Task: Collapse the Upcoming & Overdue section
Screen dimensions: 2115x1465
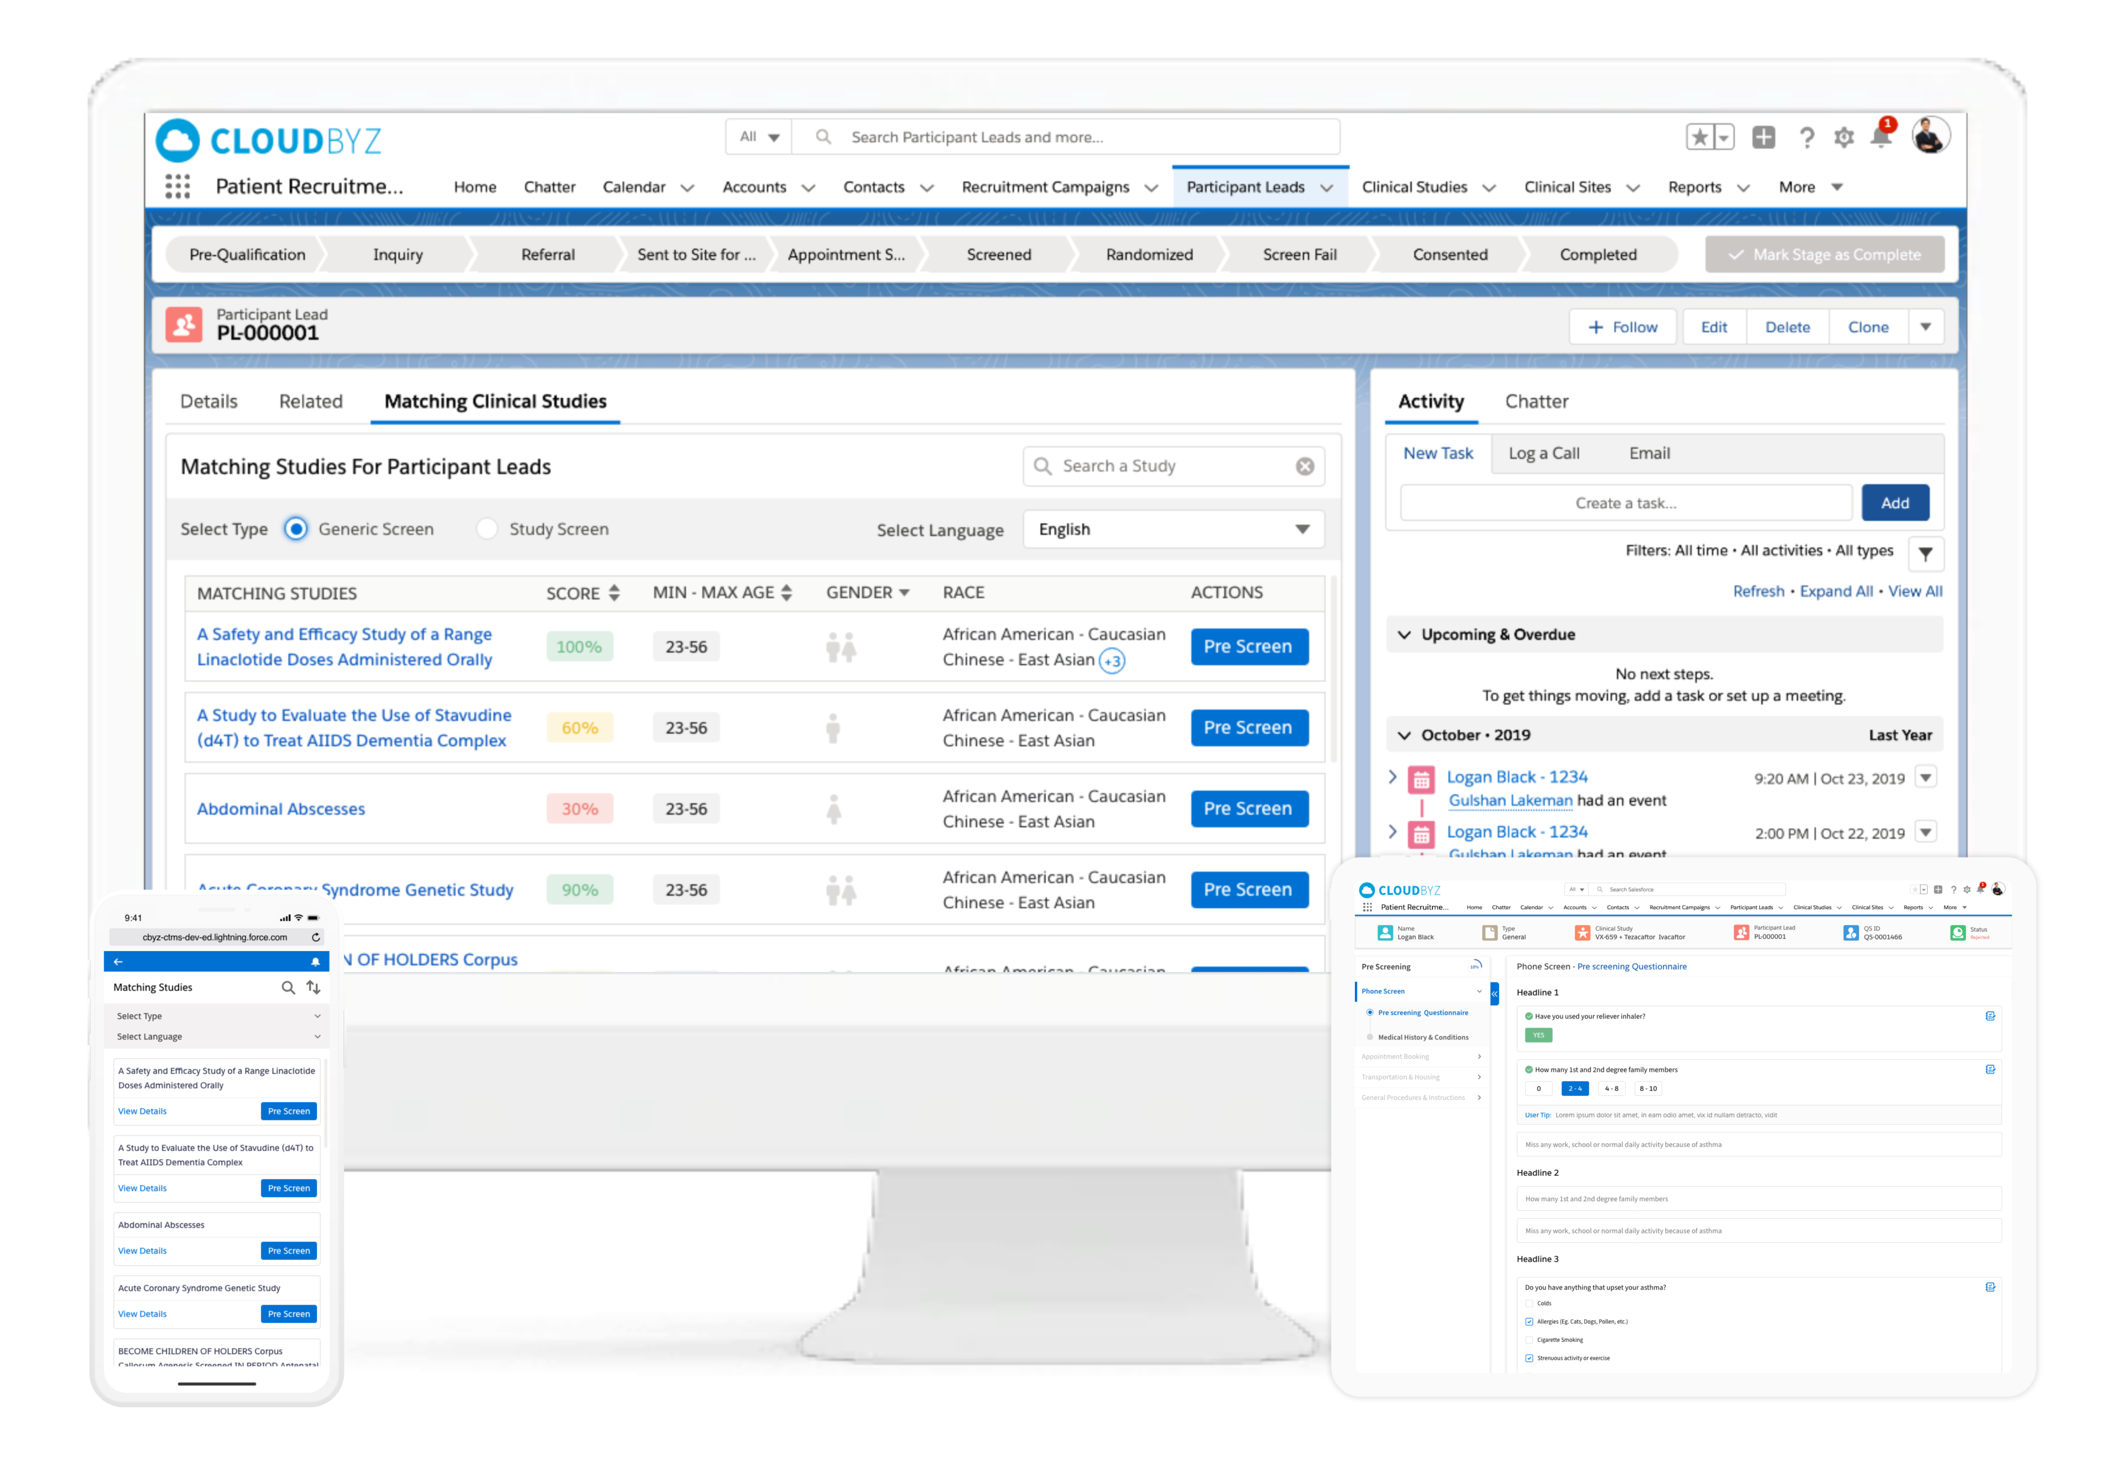Action: click(x=1404, y=634)
